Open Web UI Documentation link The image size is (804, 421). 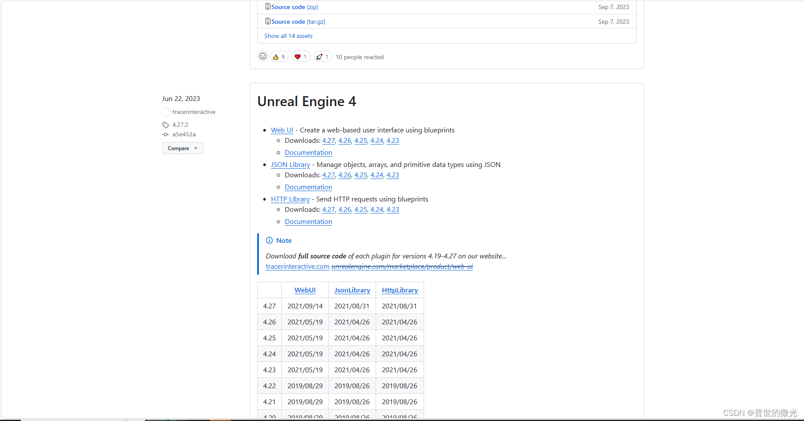[308, 152]
